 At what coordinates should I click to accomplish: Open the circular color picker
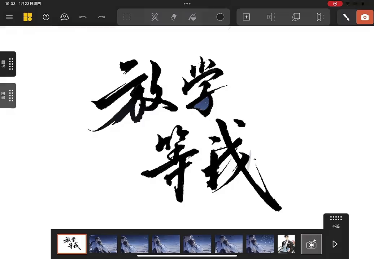(220, 17)
